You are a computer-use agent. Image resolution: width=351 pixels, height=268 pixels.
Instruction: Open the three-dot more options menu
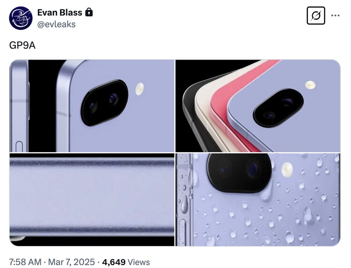[x=336, y=15]
